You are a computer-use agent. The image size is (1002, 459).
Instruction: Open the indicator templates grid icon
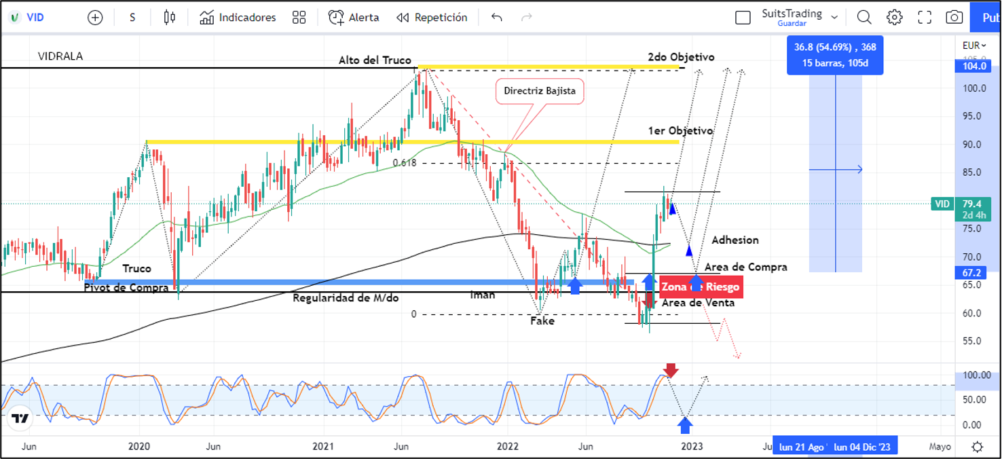point(299,18)
